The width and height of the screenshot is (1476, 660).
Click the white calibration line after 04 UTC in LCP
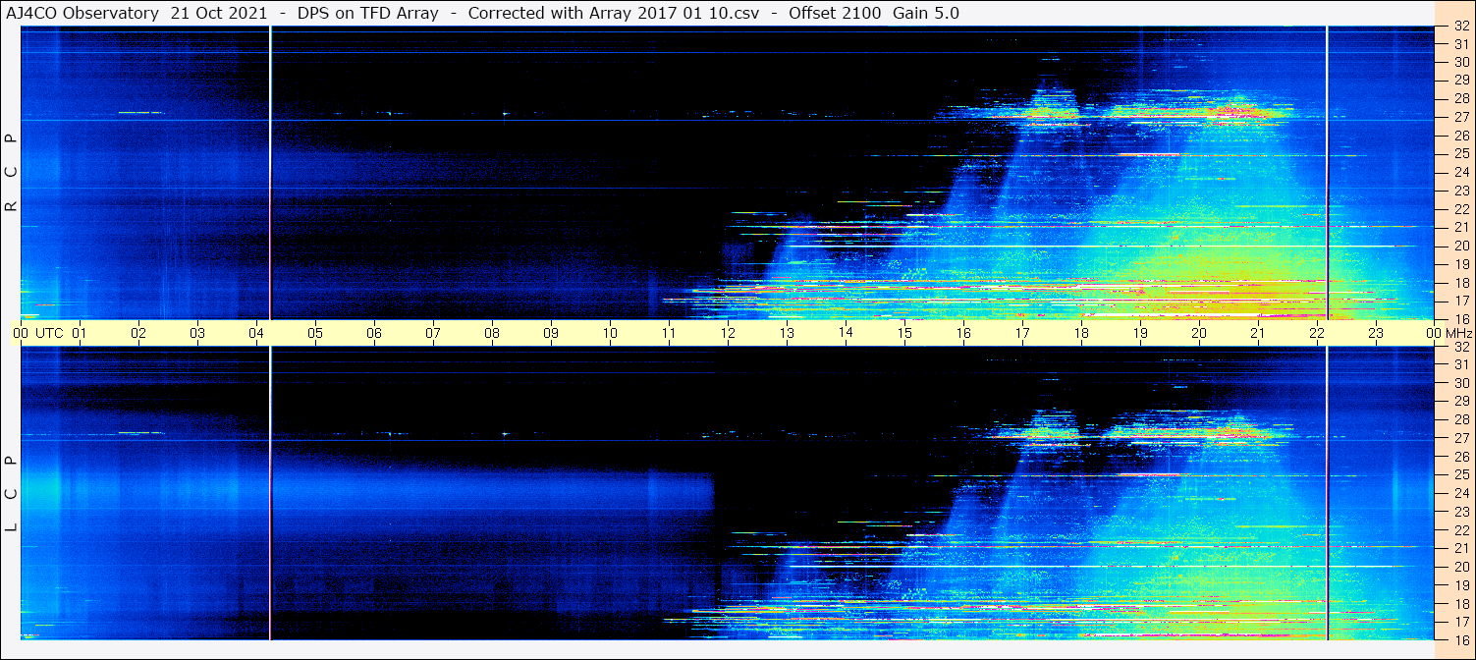coord(270,494)
